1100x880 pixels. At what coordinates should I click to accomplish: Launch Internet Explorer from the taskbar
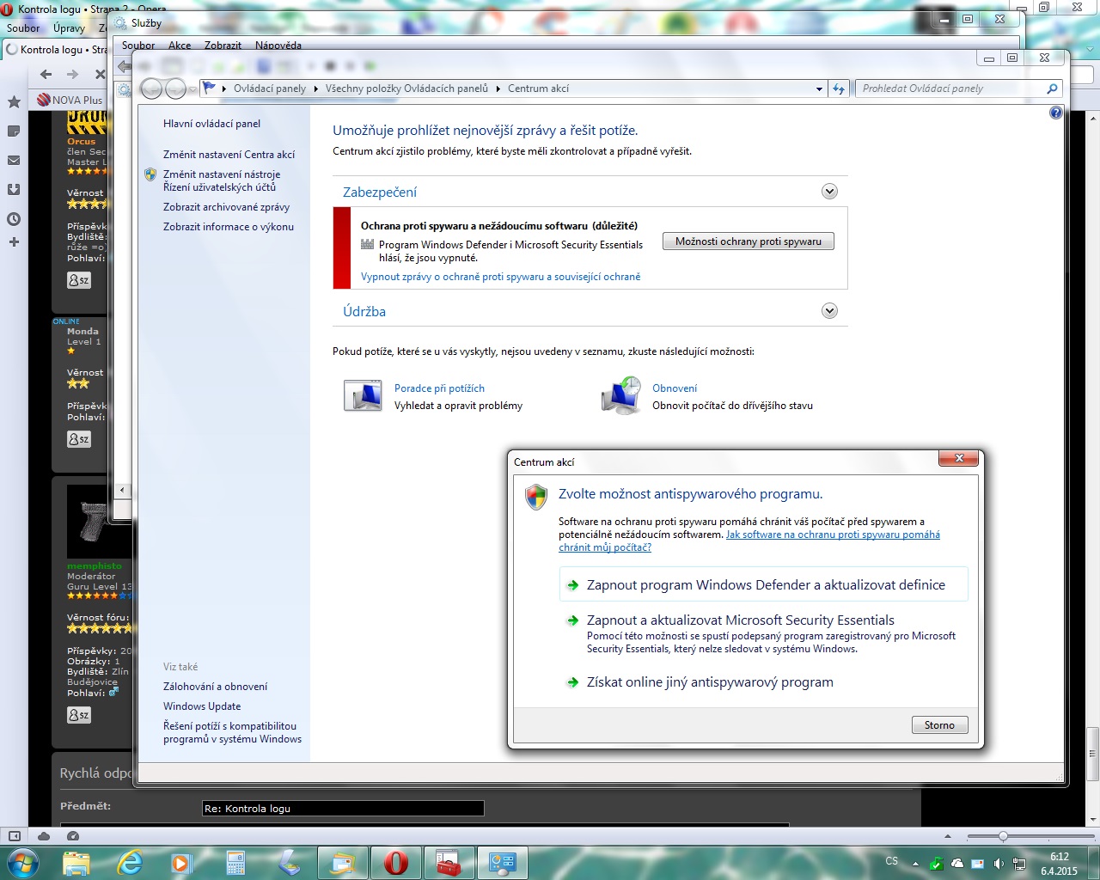tap(130, 862)
